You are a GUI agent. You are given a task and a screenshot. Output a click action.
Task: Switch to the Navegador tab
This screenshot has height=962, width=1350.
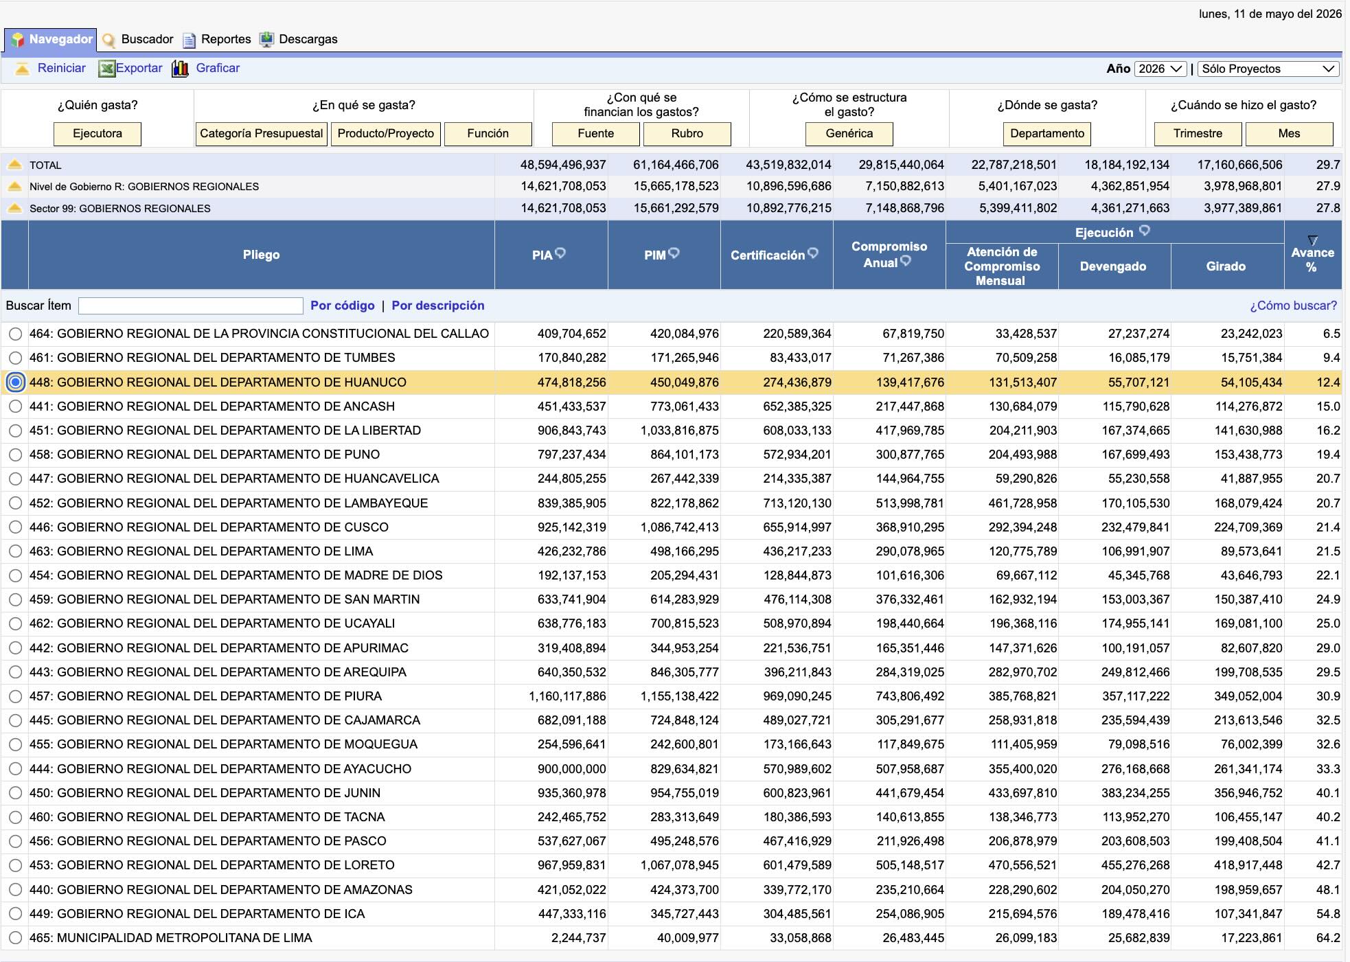pyautogui.click(x=51, y=40)
